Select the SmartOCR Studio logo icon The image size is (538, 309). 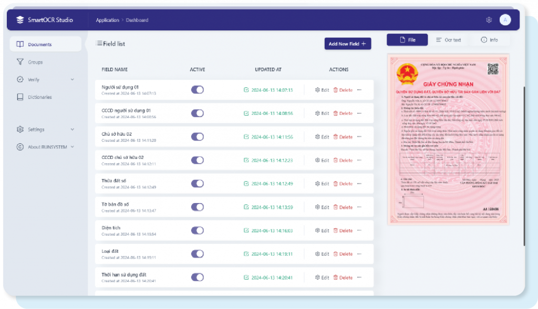(20, 20)
